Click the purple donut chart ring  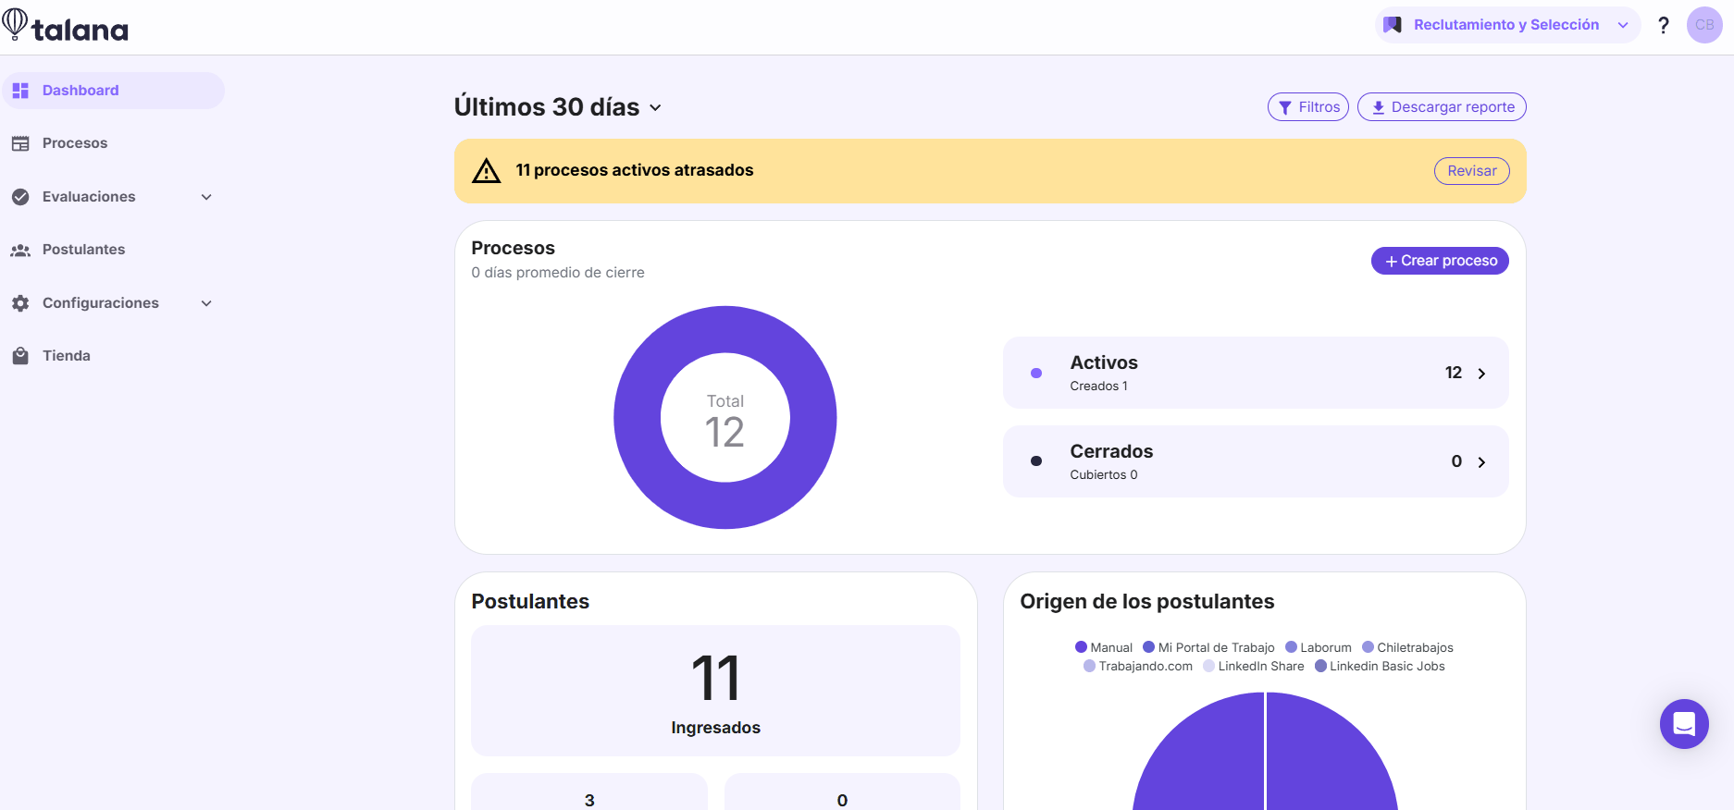click(637, 418)
